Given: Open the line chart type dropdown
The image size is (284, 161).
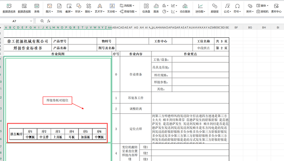Looking at the screenshot, I should 174,6.
